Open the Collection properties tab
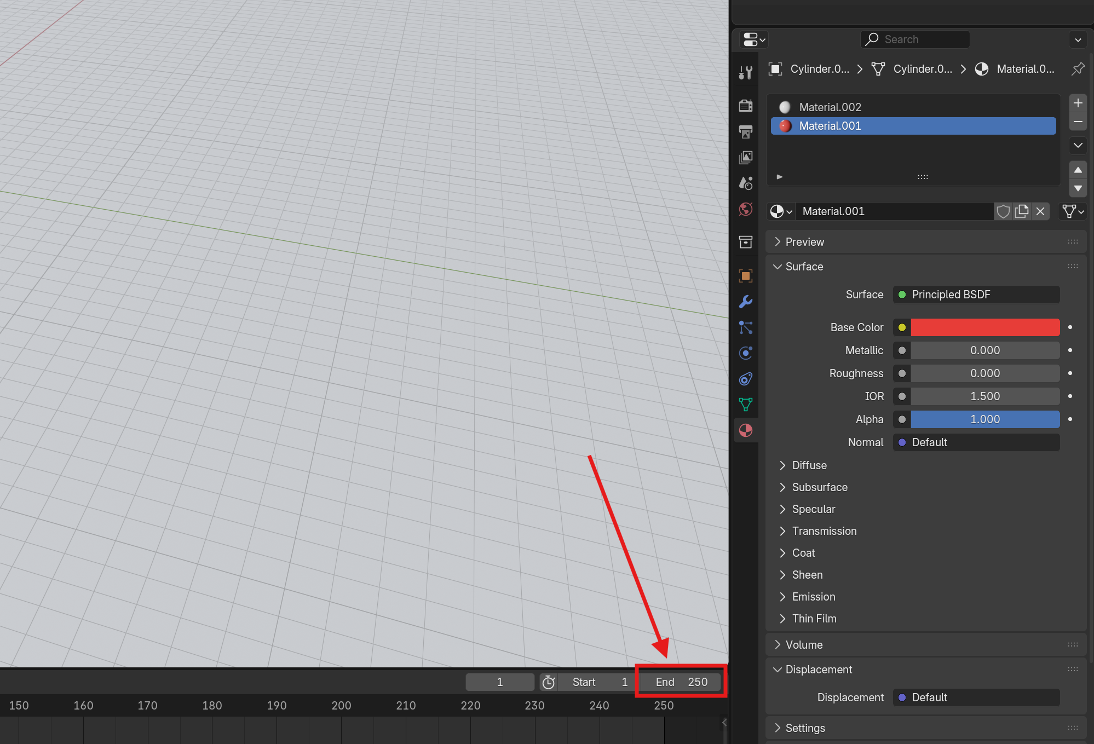1094x744 pixels. click(746, 242)
